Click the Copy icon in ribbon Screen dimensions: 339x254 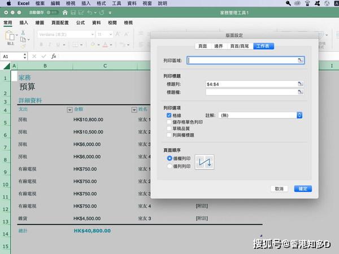(23, 40)
